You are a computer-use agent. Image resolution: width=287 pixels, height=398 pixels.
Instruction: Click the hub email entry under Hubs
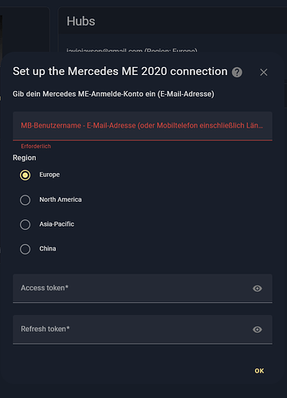(132, 50)
